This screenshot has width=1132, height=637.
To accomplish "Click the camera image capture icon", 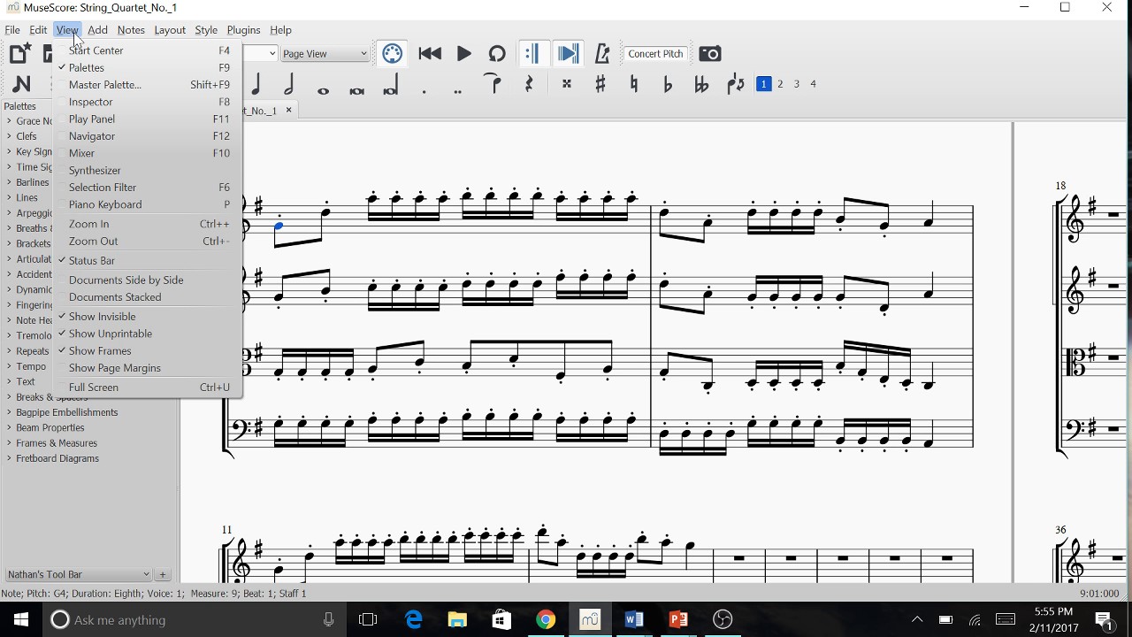I will coord(710,54).
